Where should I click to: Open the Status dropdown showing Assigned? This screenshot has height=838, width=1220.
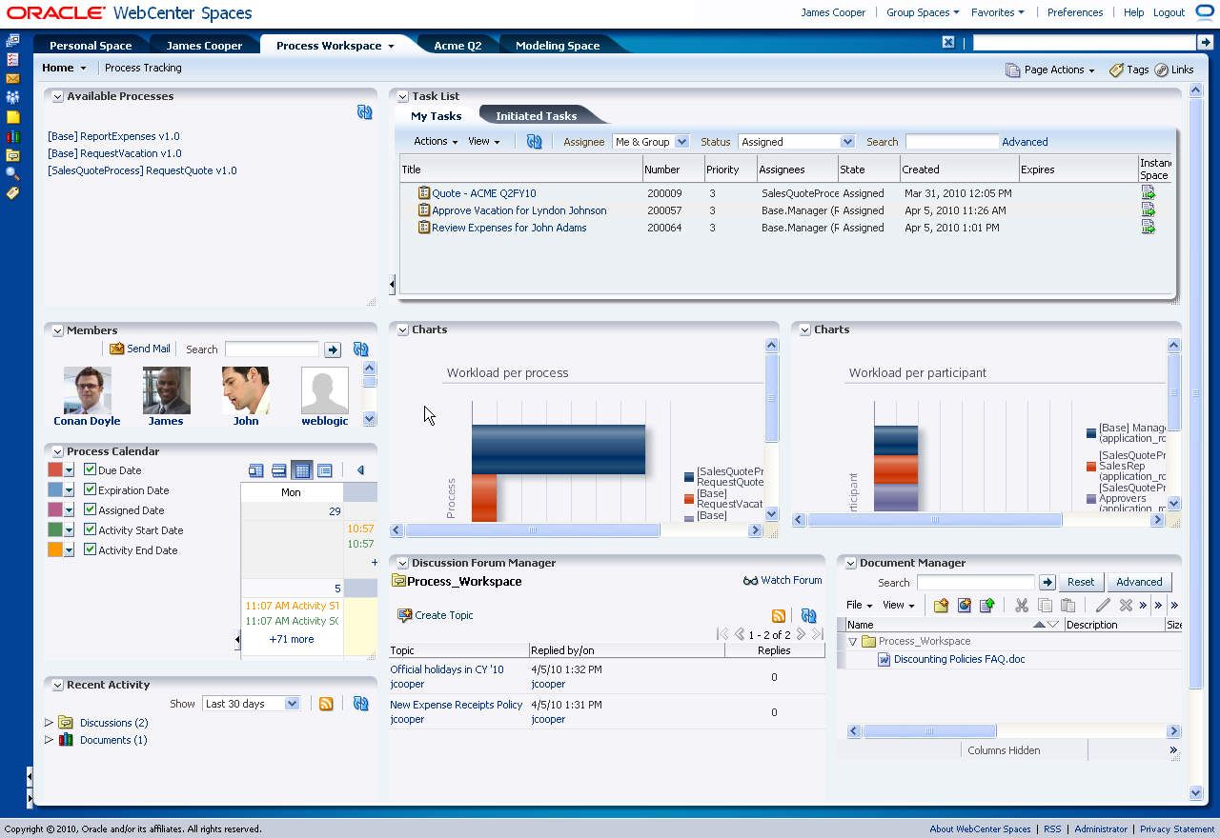point(797,141)
